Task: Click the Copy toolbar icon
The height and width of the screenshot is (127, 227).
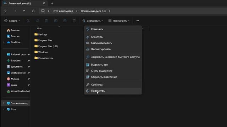Action: point(37,21)
